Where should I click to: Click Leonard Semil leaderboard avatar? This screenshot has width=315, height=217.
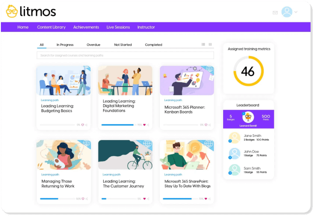[x=248, y=117]
